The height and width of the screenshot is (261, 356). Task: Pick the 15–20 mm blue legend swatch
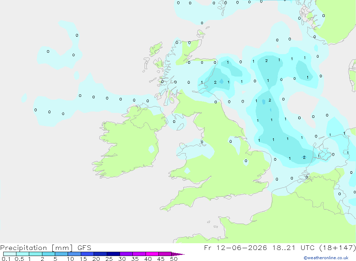[88, 254]
